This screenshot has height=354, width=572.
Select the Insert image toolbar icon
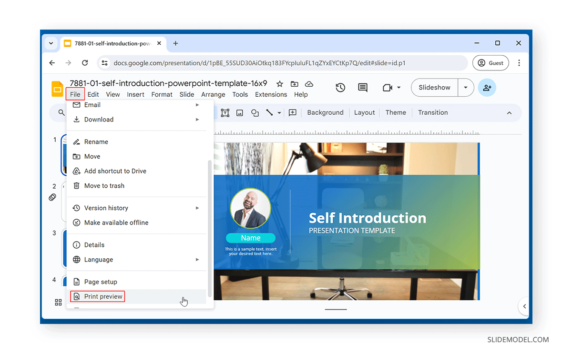click(239, 112)
